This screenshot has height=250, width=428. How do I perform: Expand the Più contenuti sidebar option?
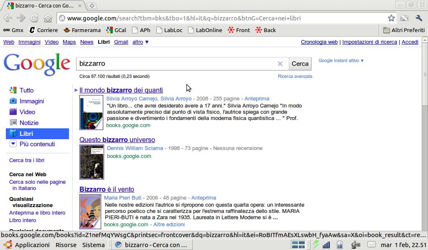[32, 144]
